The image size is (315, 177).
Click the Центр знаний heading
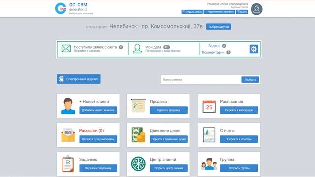[163, 159]
